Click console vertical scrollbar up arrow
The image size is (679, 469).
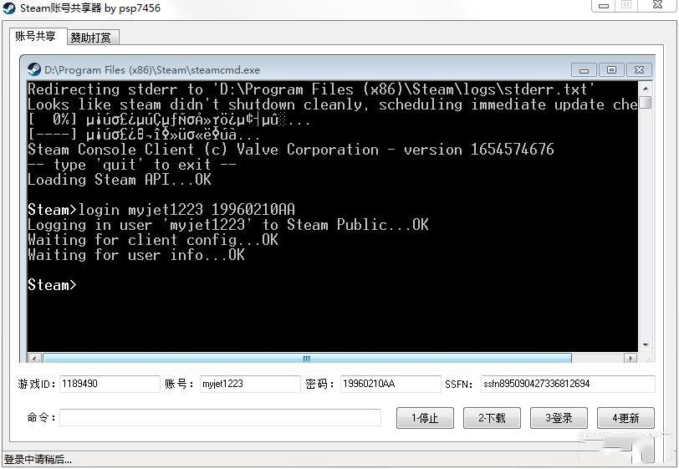[646, 89]
